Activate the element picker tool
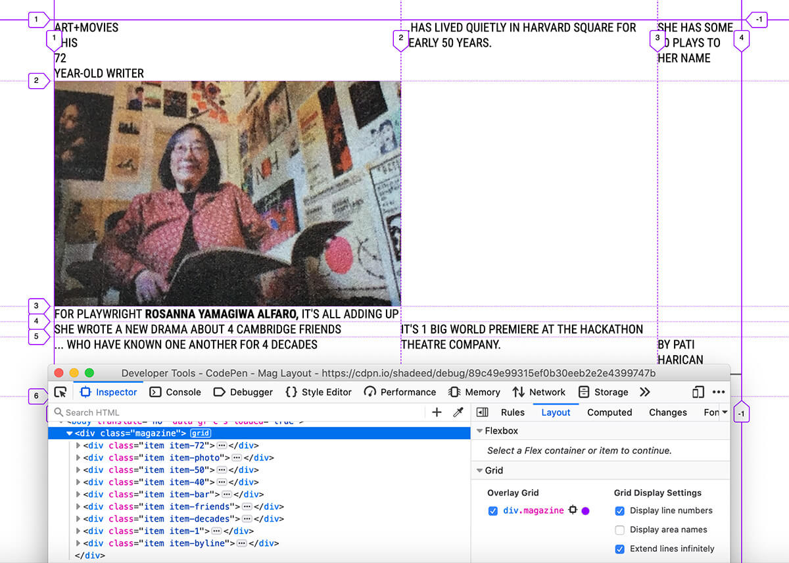The height and width of the screenshot is (563, 789). coord(60,392)
